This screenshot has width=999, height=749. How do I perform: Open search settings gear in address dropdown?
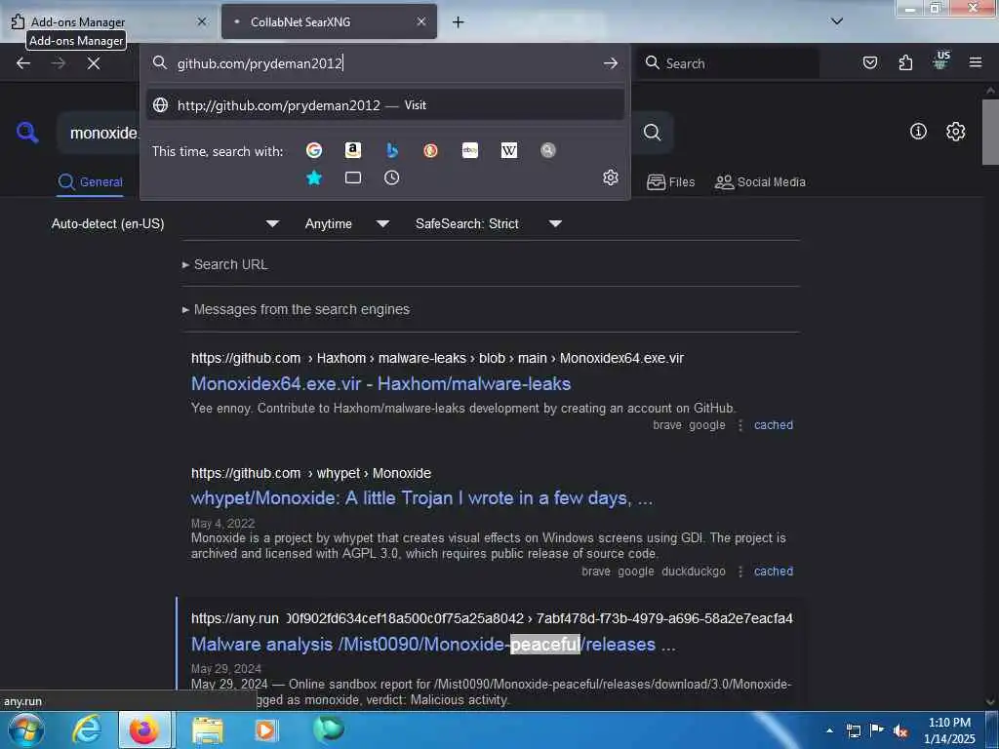[611, 177]
